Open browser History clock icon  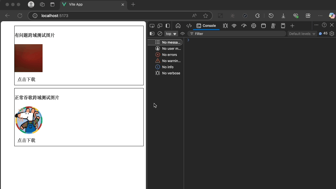click(271, 16)
